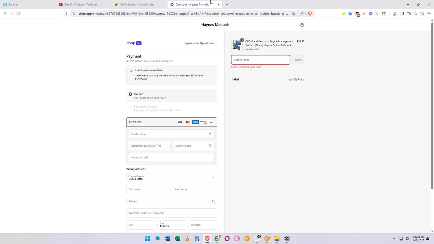Open Microsoft Word from the taskbar
This screenshot has width=434, height=244.
click(168, 239)
